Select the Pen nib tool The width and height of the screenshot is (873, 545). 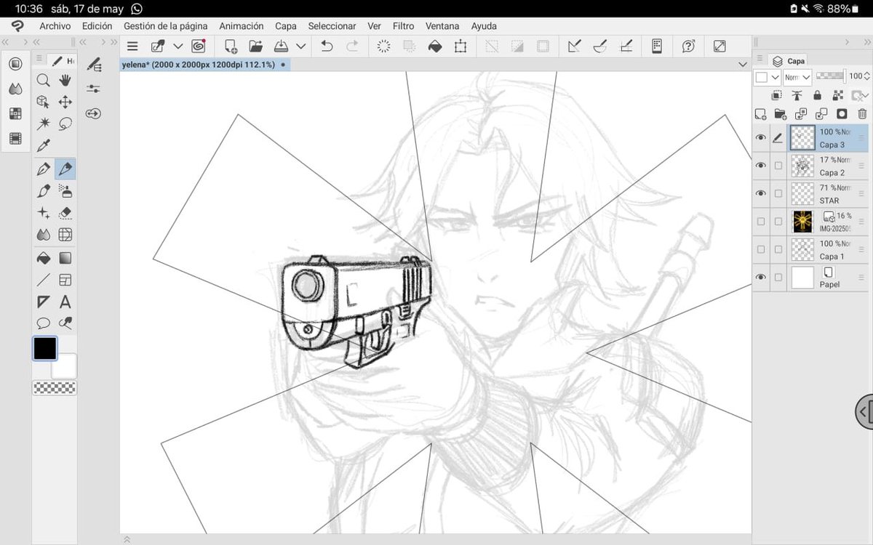coord(44,169)
